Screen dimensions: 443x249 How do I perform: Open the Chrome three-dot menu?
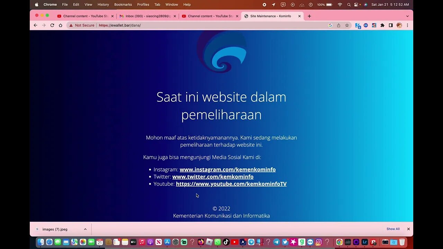coord(407,25)
